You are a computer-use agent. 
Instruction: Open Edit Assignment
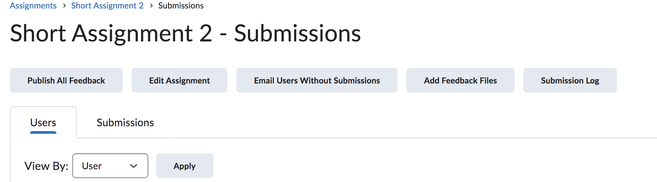pyautogui.click(x=179, y=81)
